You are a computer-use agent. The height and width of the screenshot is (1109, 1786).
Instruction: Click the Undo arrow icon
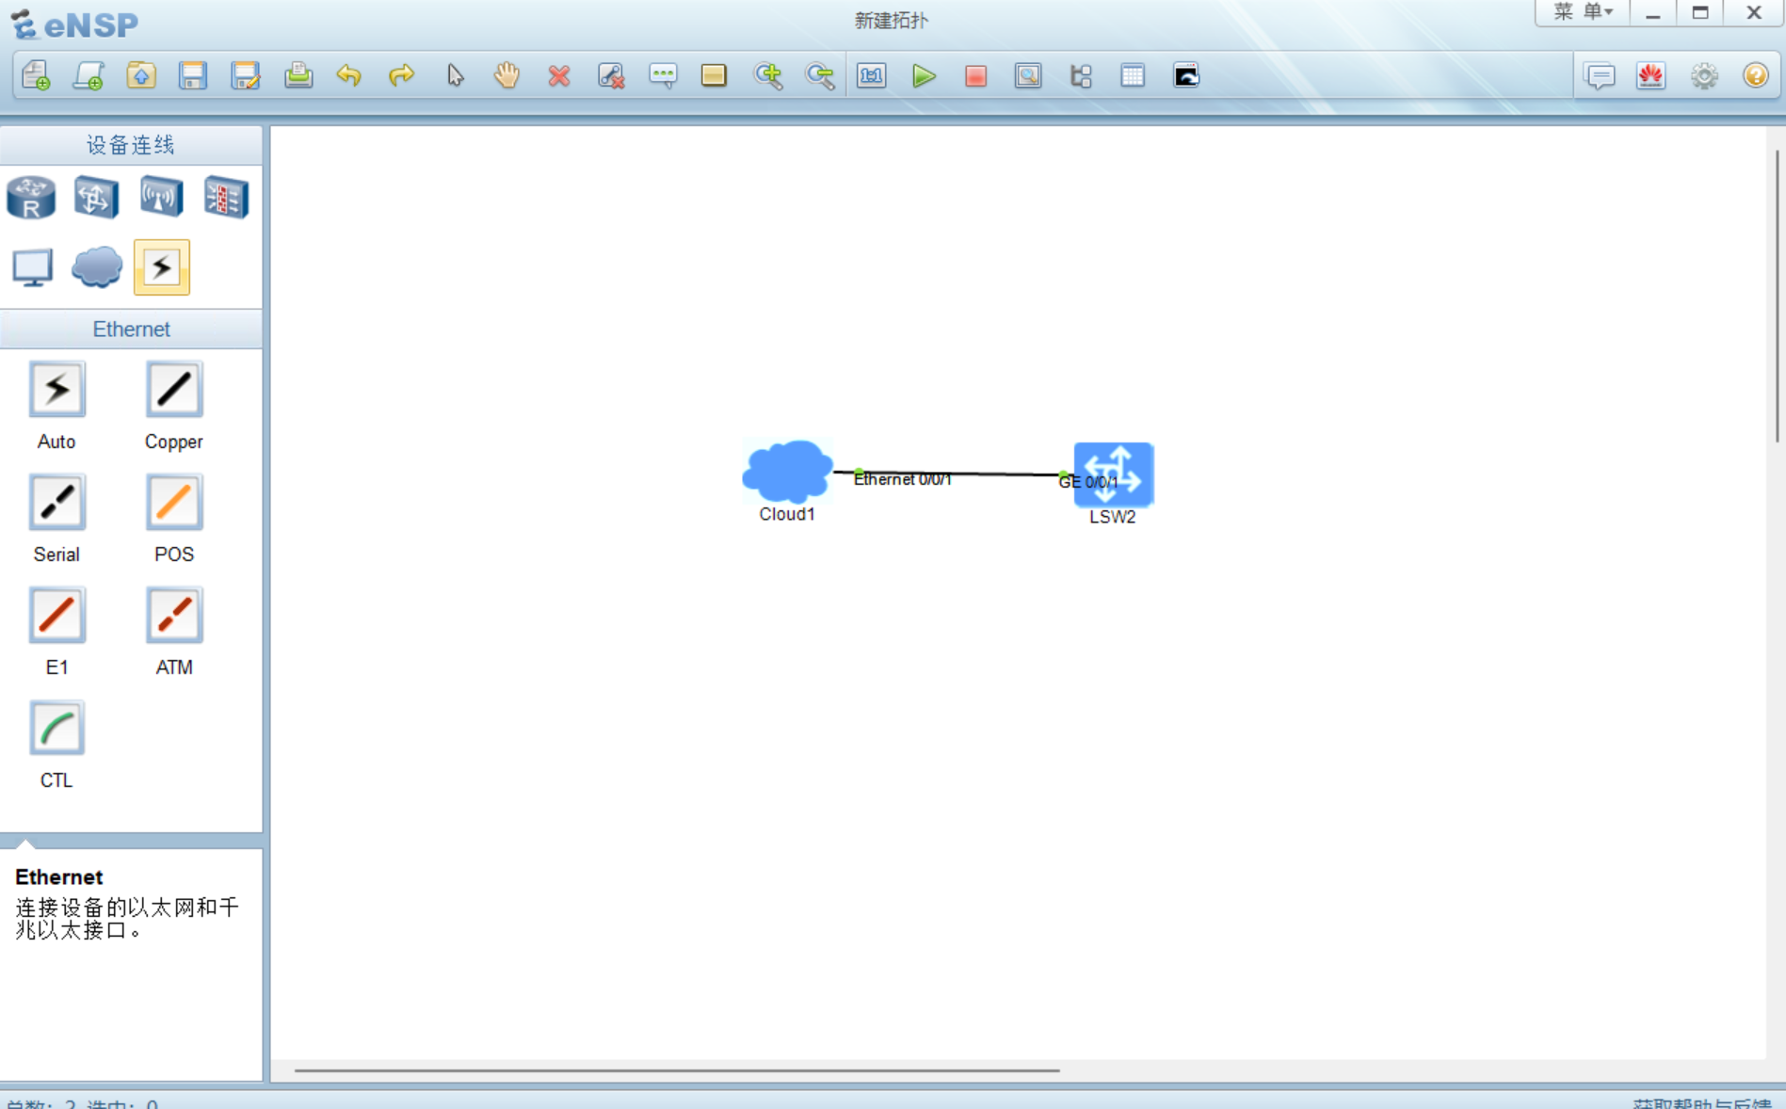[x=349, y=75]
